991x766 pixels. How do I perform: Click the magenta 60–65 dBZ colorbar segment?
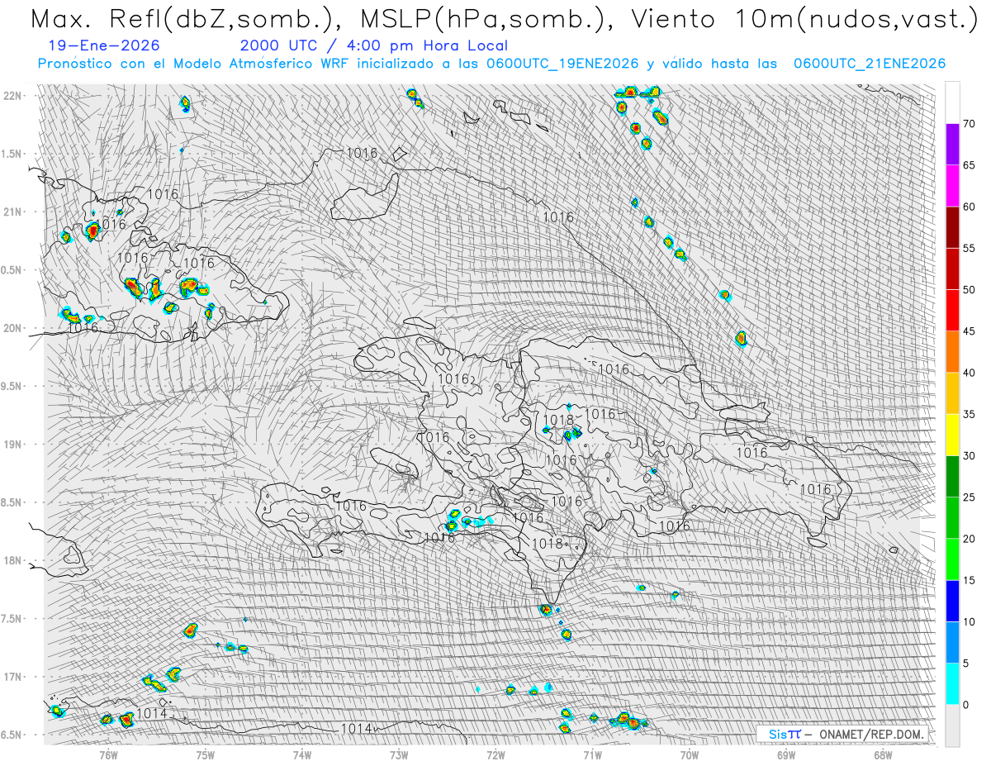point(953,186)
